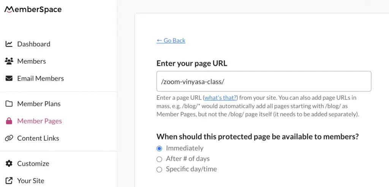The height and width of the screenshot is (187, 389).
Task: Click the Email Members envelope icon
Action: [9, 78]
